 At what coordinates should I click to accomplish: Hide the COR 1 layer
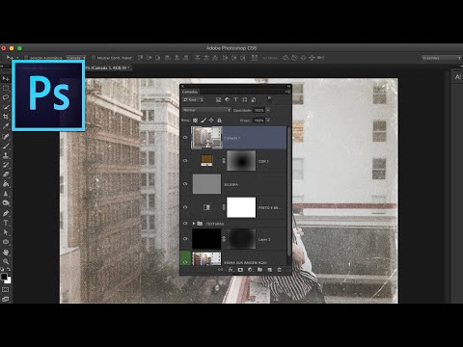(x=185, y=161)
